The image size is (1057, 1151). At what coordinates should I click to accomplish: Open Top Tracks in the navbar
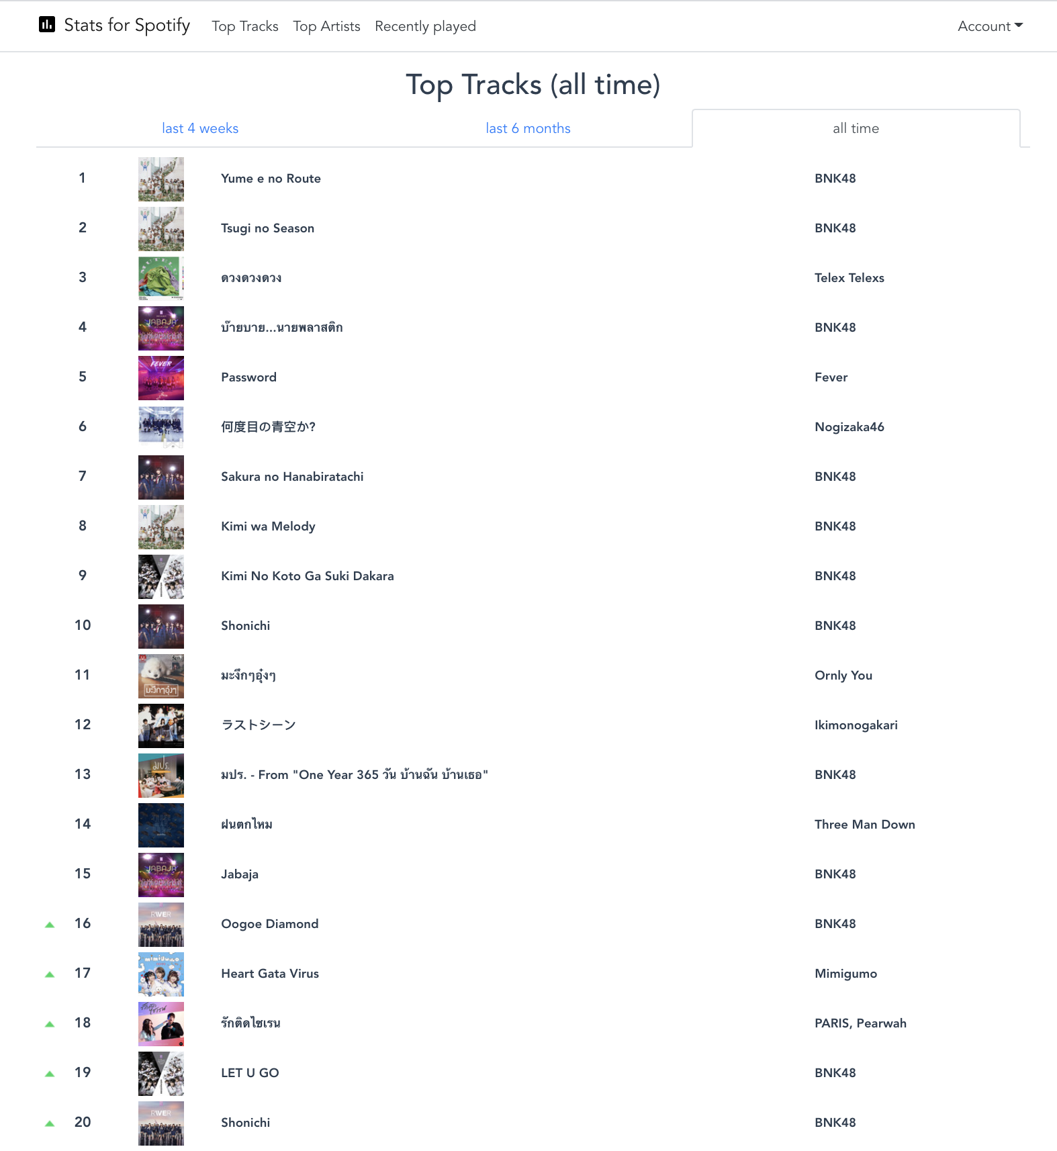click(245, 26)
